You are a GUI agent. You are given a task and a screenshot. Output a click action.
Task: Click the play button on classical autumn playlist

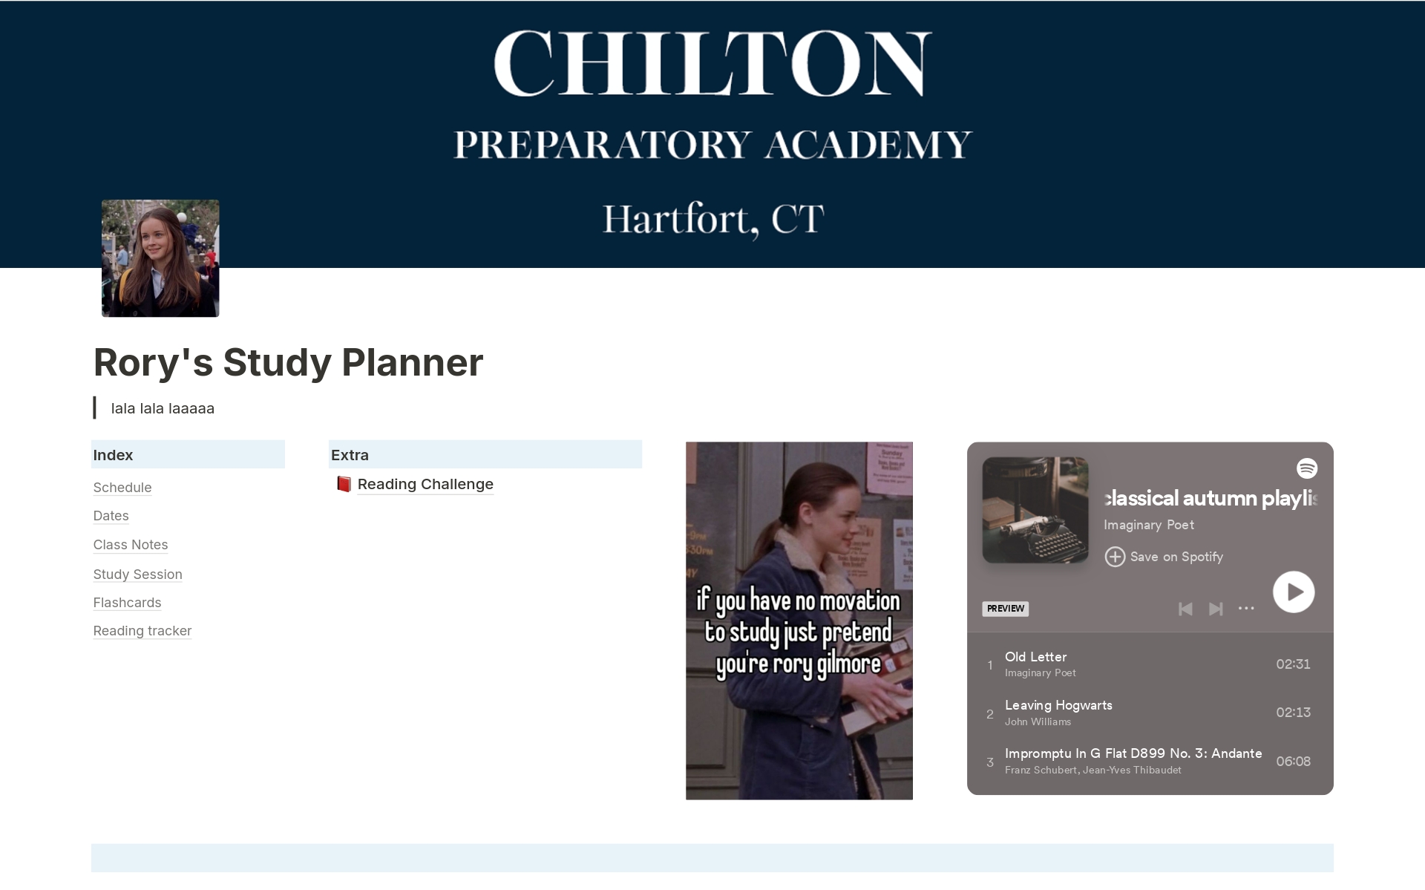(x=1293, y=592)
